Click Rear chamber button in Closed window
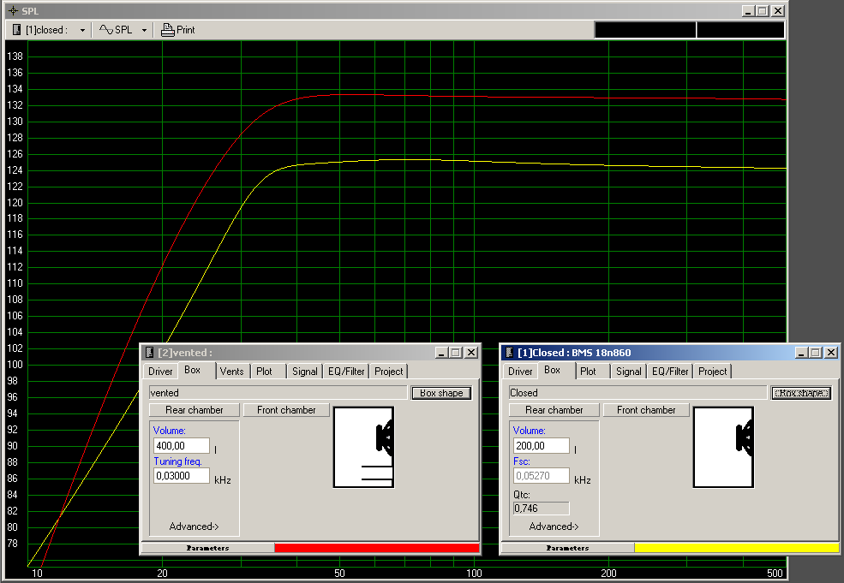 554,410
